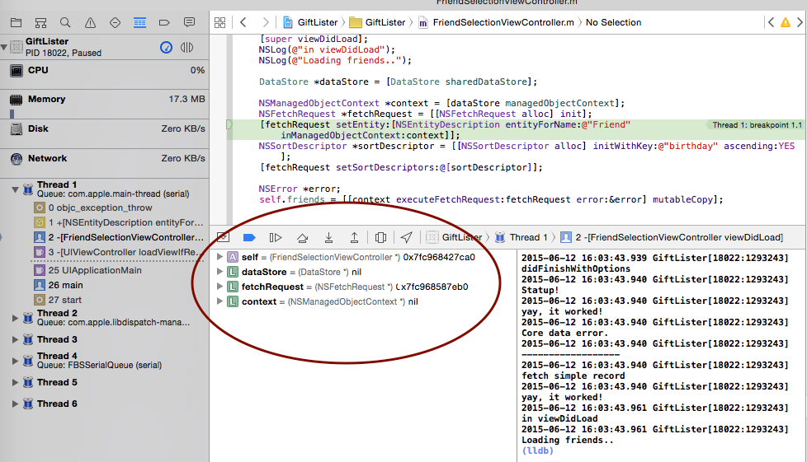This screenshot has width=807, height=462.
Task: Open the Test navigator diamond icon
Action: [115, 22]
